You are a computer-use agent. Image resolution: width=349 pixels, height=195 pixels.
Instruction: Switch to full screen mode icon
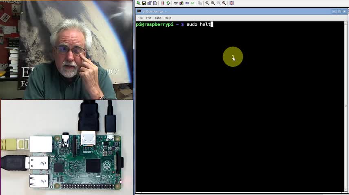232,3
